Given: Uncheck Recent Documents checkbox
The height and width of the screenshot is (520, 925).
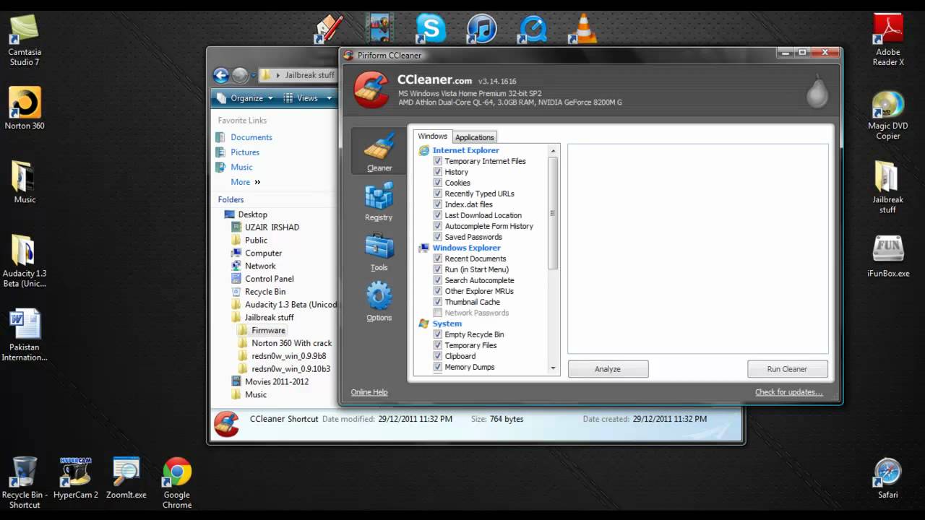Looking at the screenshot, I should 438,259.
